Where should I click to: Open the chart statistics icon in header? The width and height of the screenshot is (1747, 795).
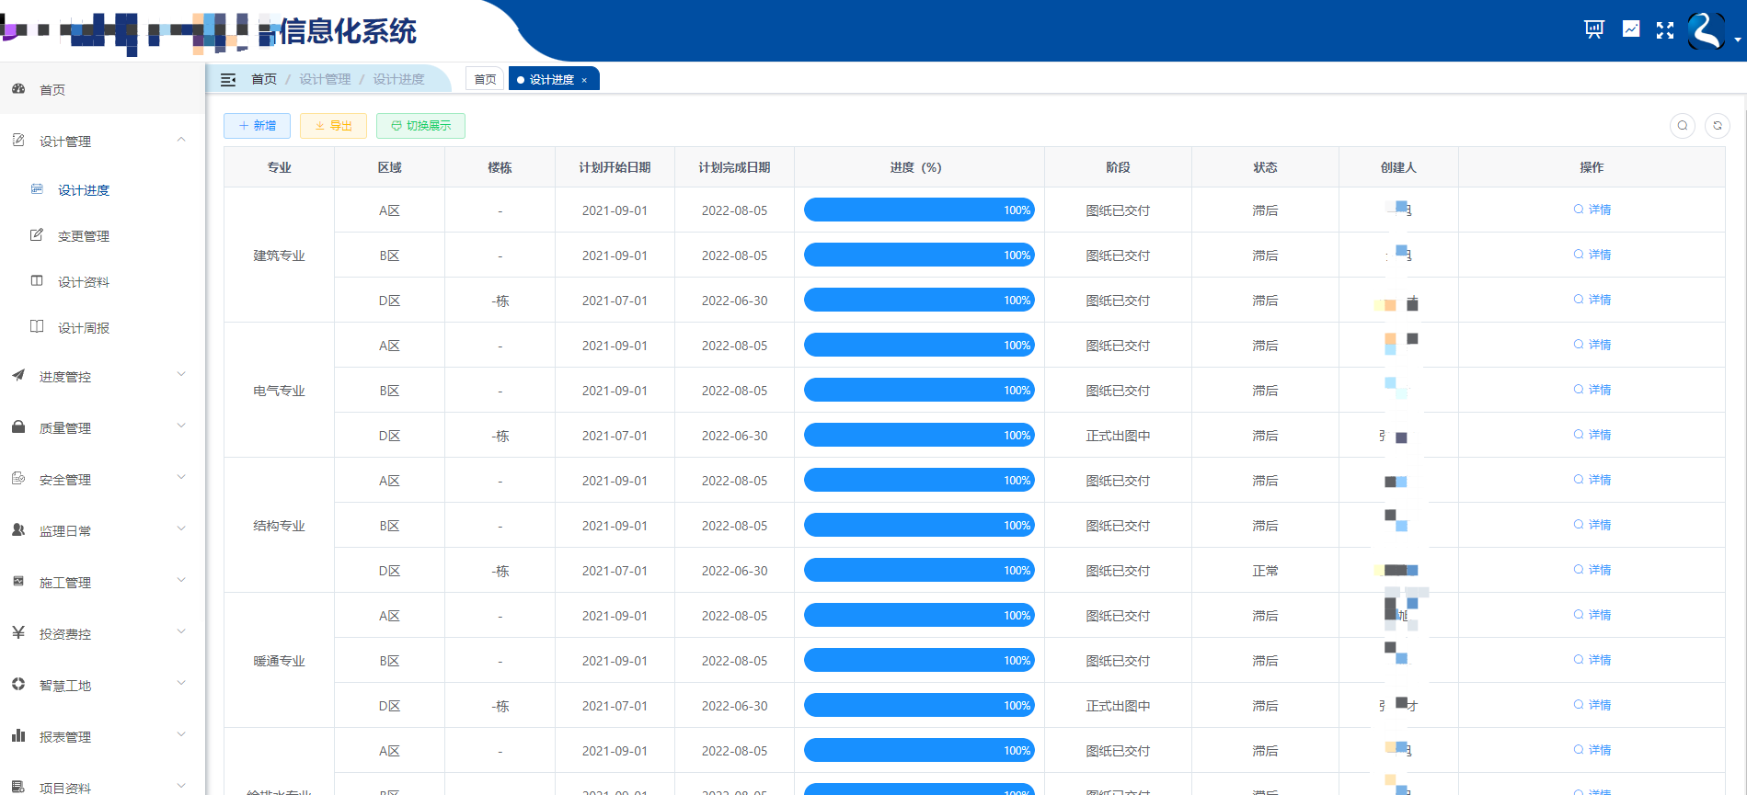1631,29
